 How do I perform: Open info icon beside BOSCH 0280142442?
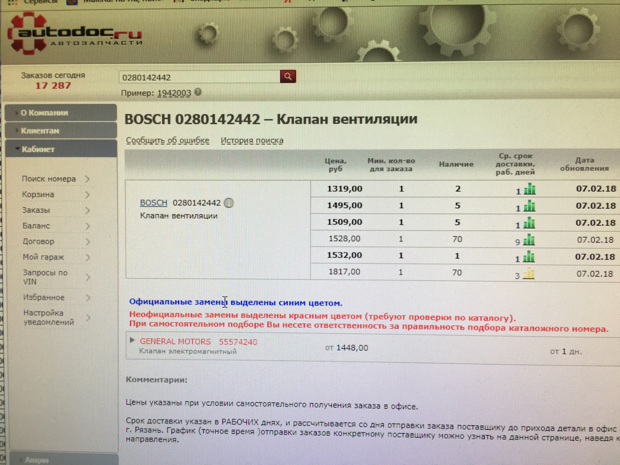229,203
